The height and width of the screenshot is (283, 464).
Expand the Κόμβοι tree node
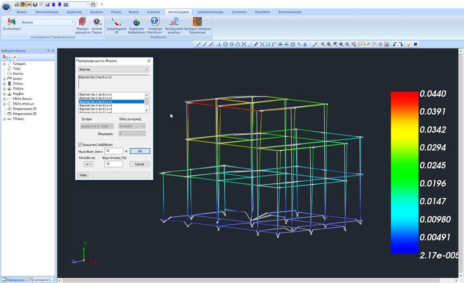(x=4, y=94)
